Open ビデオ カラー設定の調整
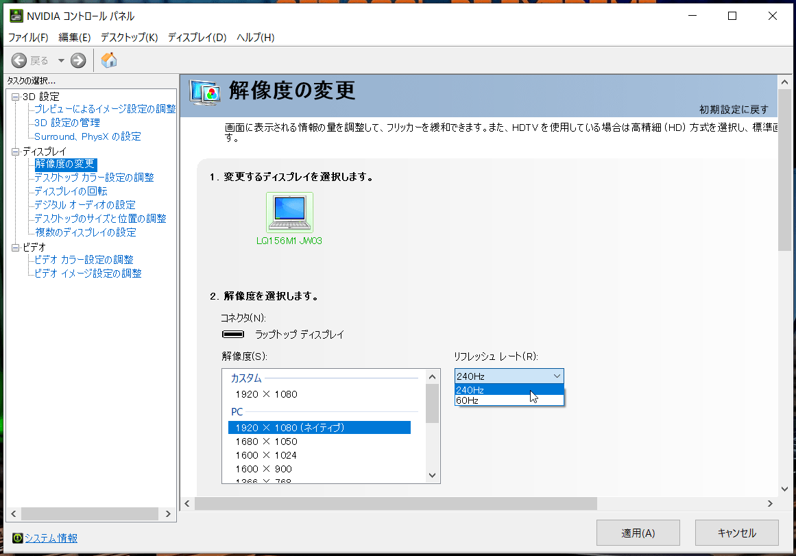Screen dimensions: 796x556 click(84, 260)
